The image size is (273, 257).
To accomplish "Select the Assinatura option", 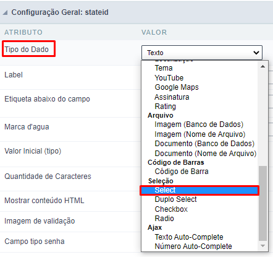I will pos(172,97).
